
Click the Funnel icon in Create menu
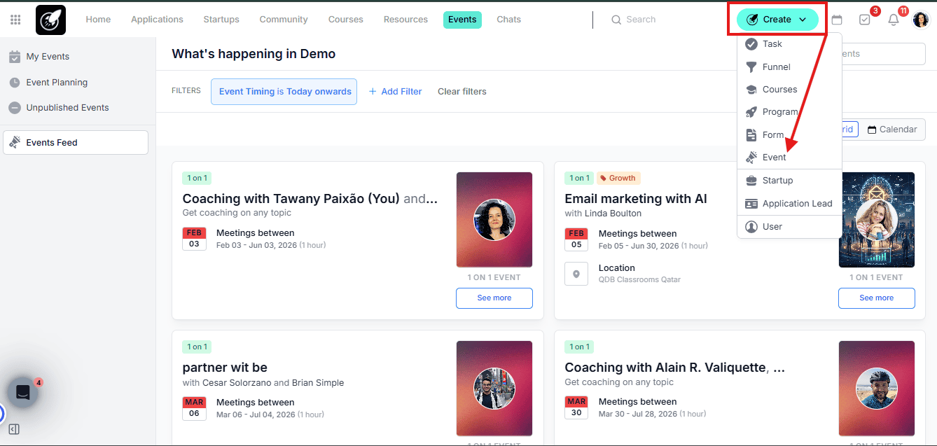[751, 67]
